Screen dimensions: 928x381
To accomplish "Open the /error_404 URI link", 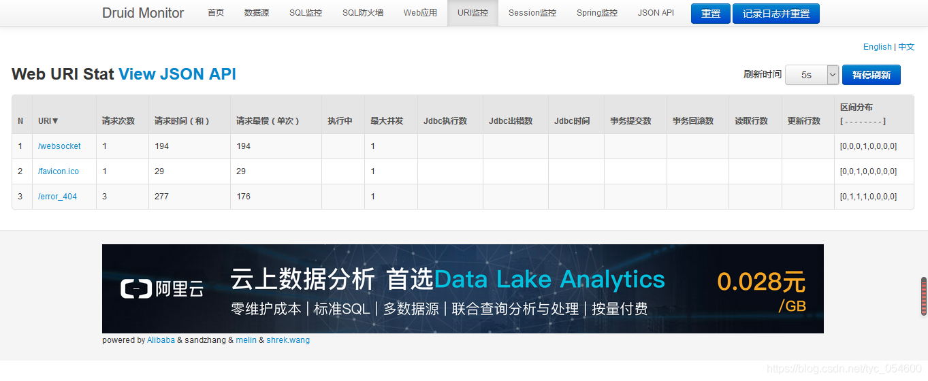I will tap(57, 197).
